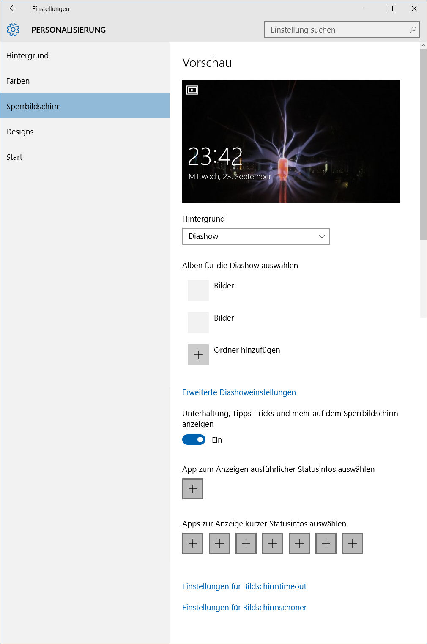Select Designs in the sidebar

20,132
